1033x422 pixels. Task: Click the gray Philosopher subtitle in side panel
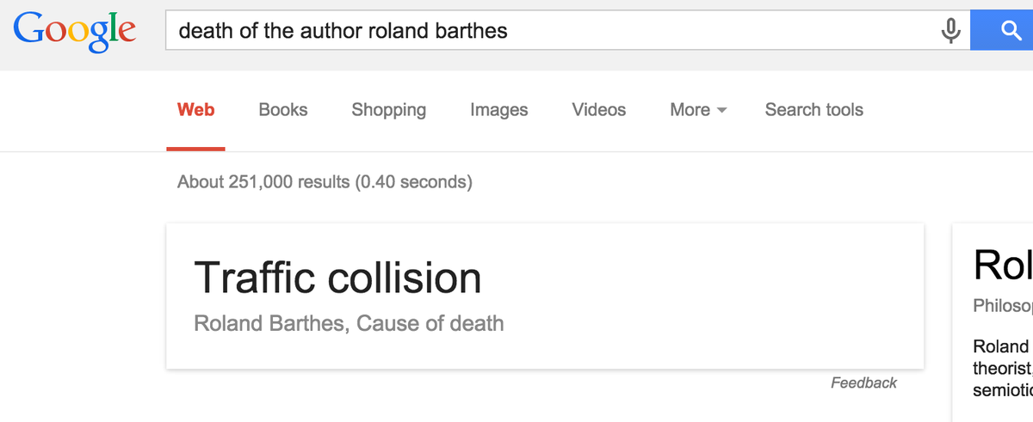(x=1003, y=306)
